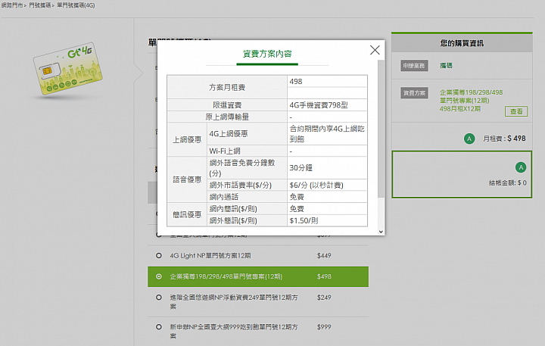
Task: Click the 網外市話費率($/分) cell
Action: [x=247, y=185]
